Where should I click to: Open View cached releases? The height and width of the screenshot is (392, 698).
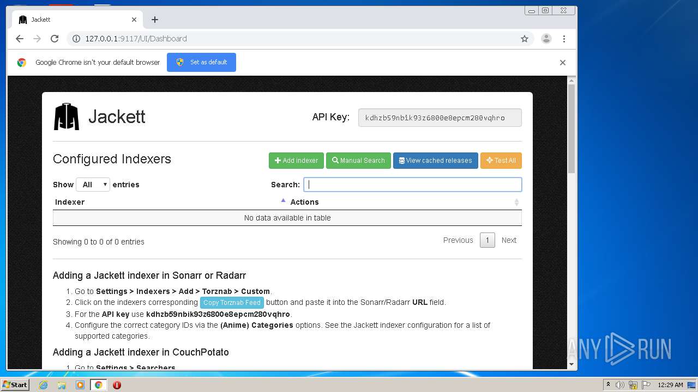pyautogui.click(x=436, y=161)
